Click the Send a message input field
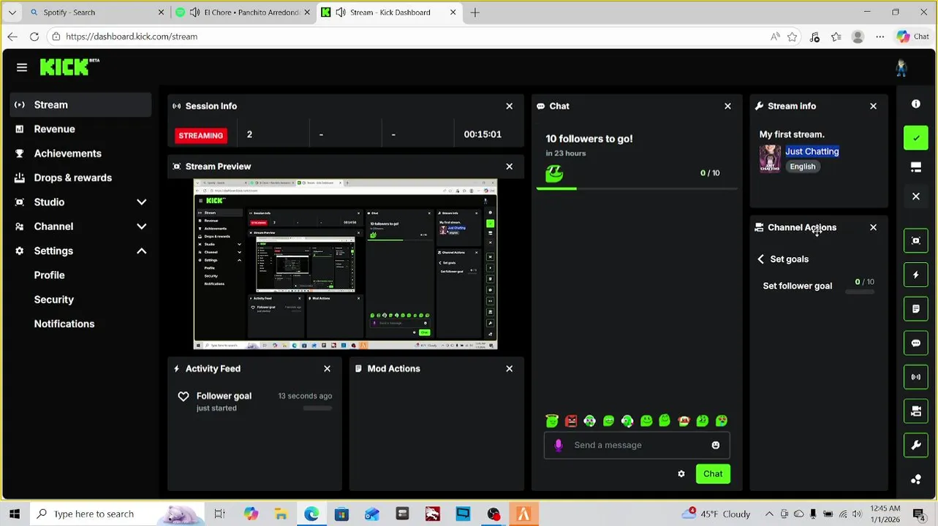Viewport: 938px width, 526px height. click(636, 445)
